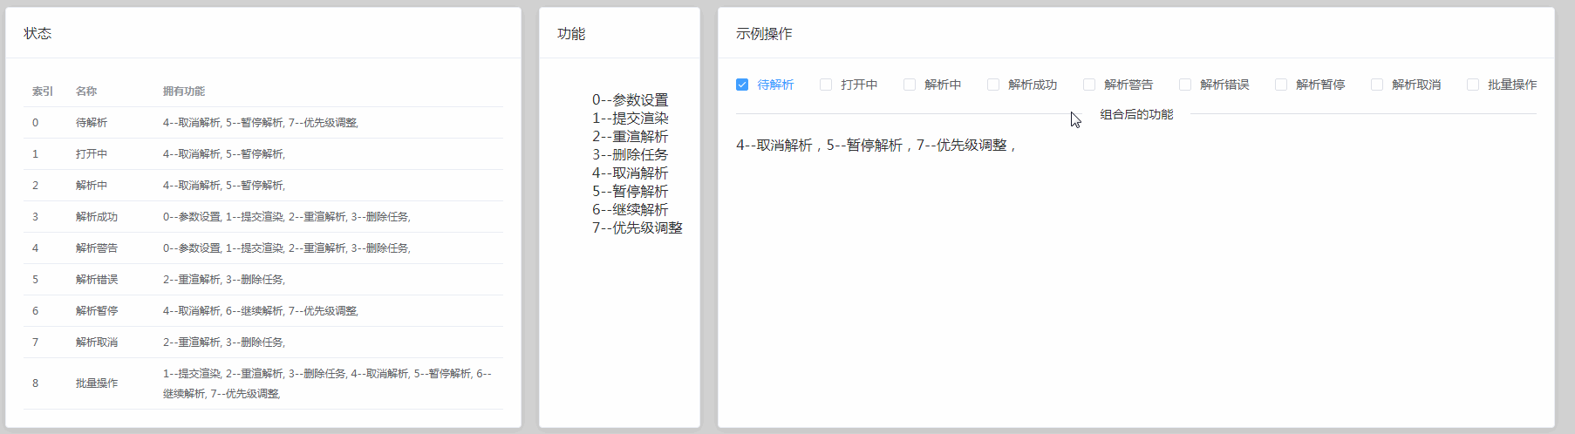Click the 拥有功能 column header
This screenshot has height=434, width=1575.
pos(184,92)
